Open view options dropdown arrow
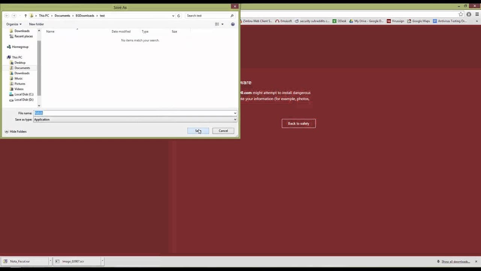481x271 pixels. [222, 24]
